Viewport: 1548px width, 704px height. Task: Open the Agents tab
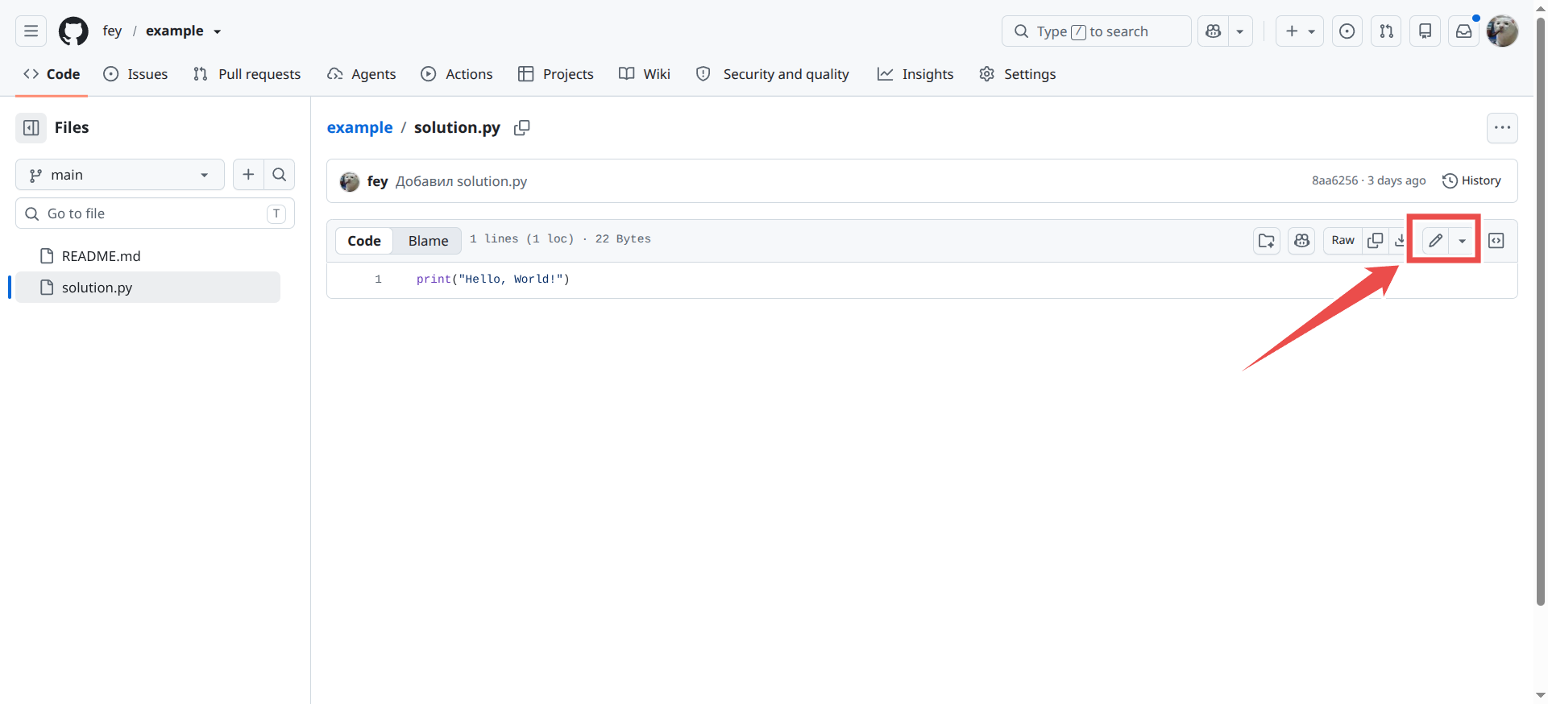coord(362,74)
